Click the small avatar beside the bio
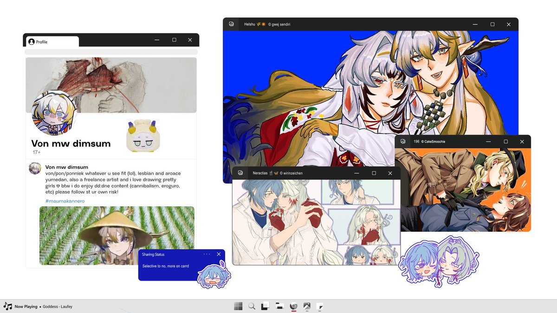 (x=35, y=168)
